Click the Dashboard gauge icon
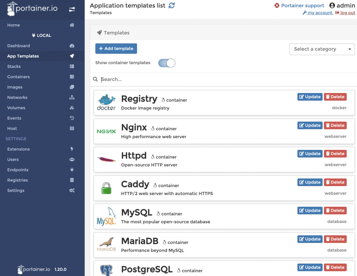This screenshot has height=276, width=357. (x=72, y=46)
